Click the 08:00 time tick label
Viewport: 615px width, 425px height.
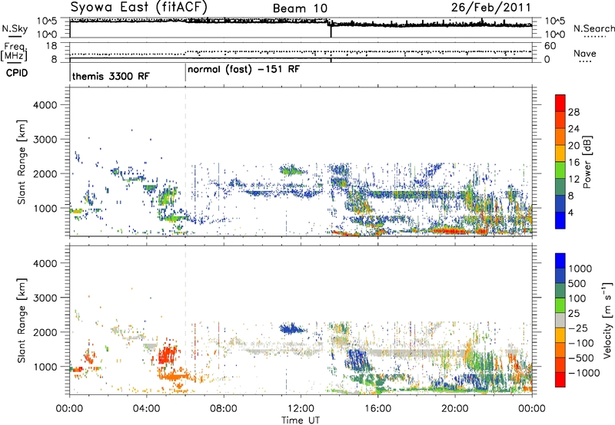click(224, 409)
